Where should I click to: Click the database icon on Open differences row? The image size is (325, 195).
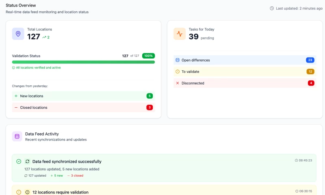pos(178,60)
